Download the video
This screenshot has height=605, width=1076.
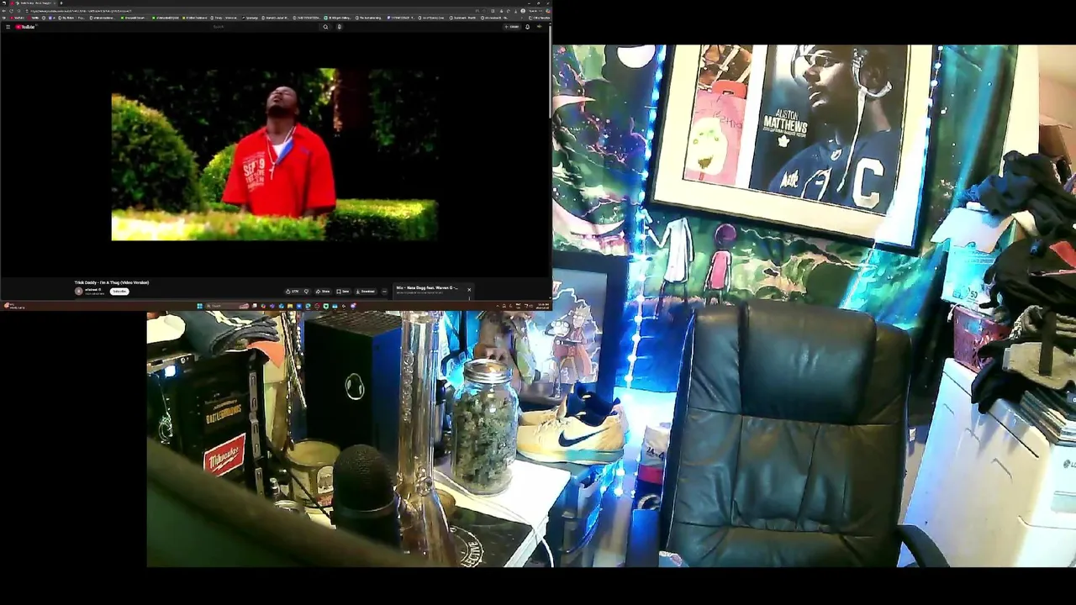coord(365,292)
